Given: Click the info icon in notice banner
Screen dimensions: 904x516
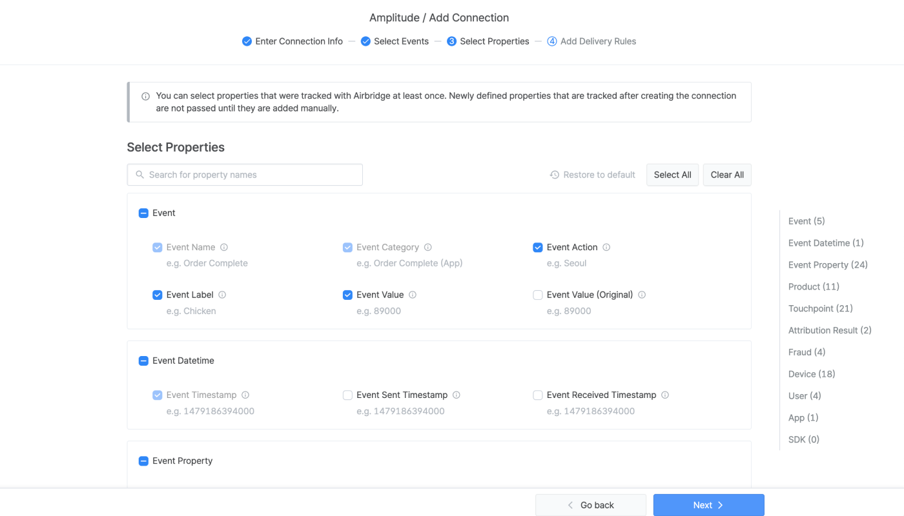Looking at the screenshot, I should point(146,96).
